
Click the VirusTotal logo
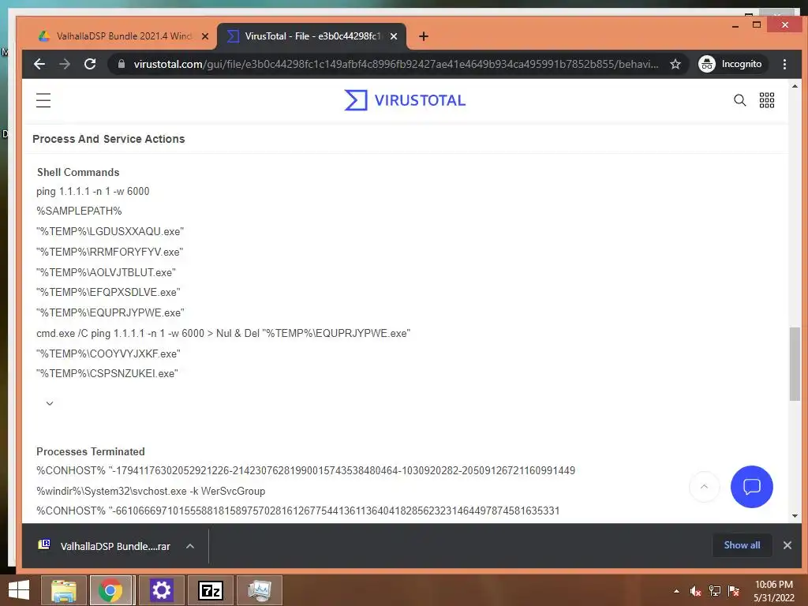coord(405,100)
